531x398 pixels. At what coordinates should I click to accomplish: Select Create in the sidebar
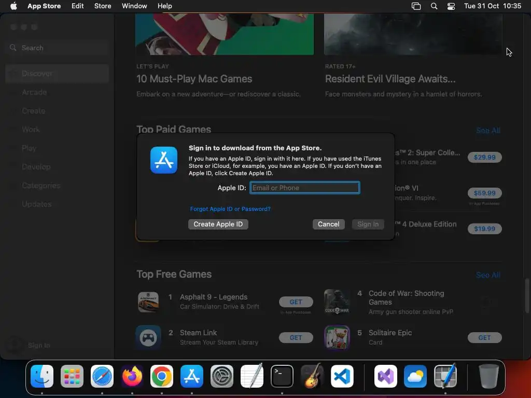57,111
